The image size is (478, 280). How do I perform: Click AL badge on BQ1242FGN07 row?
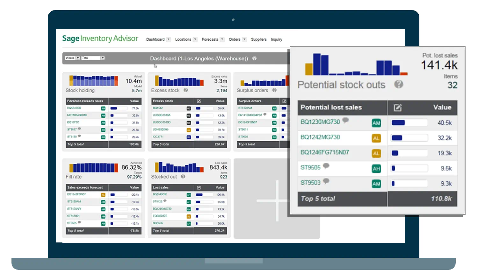[103, 195]
